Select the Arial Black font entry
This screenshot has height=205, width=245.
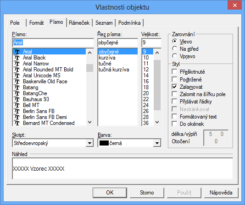(x=49, y=58)
